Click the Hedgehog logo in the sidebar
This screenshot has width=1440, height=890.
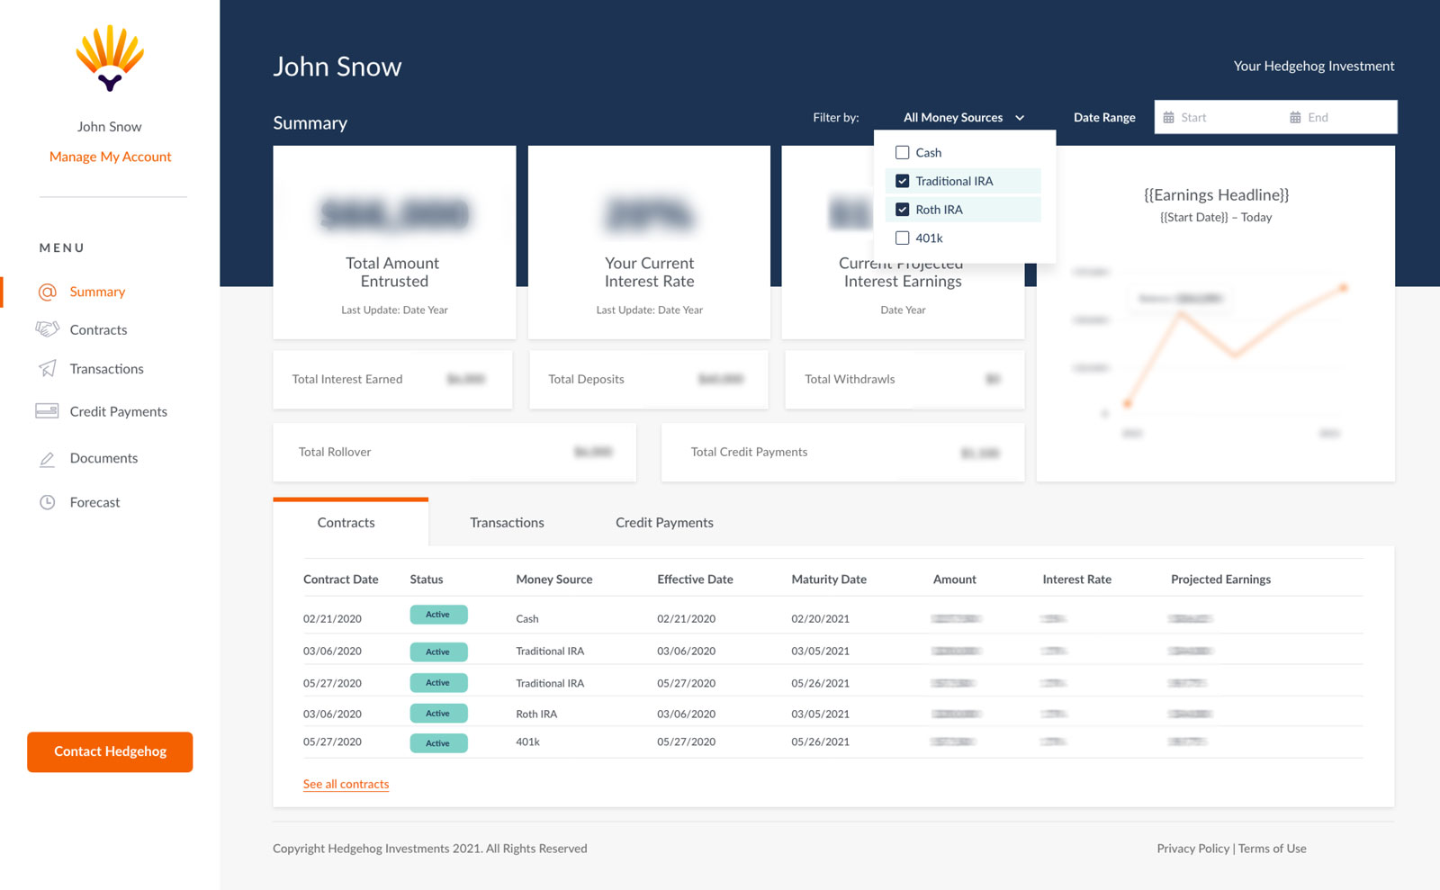(x=110, y=58)
